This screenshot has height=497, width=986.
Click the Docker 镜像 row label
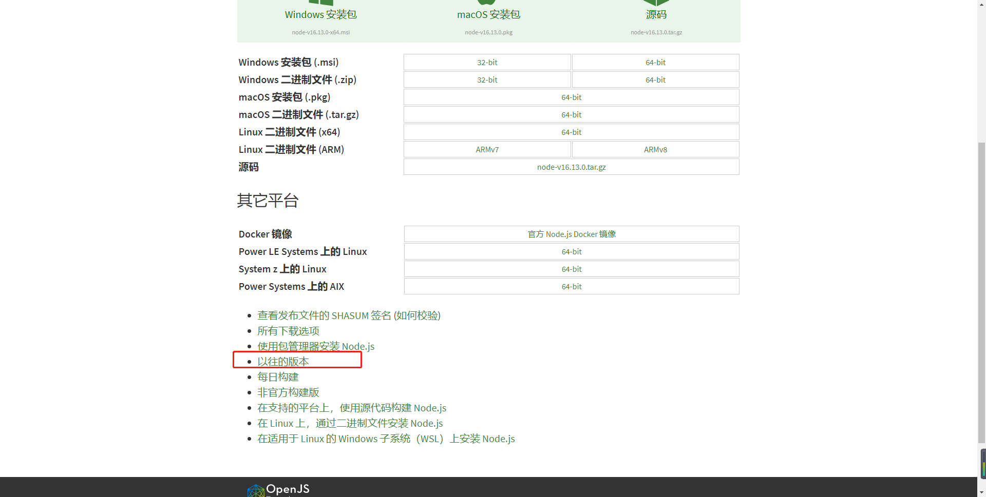(x=265, y=234)
